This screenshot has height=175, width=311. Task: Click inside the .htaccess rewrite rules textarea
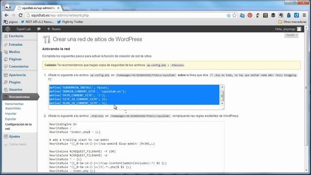click(136, 147)
